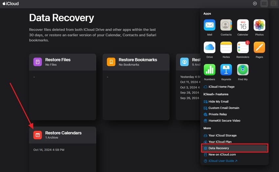Viewport: 279px width, 172px height.
Task: Select the Sep 28, 2024 contacts archive
Action: point(190,93)
